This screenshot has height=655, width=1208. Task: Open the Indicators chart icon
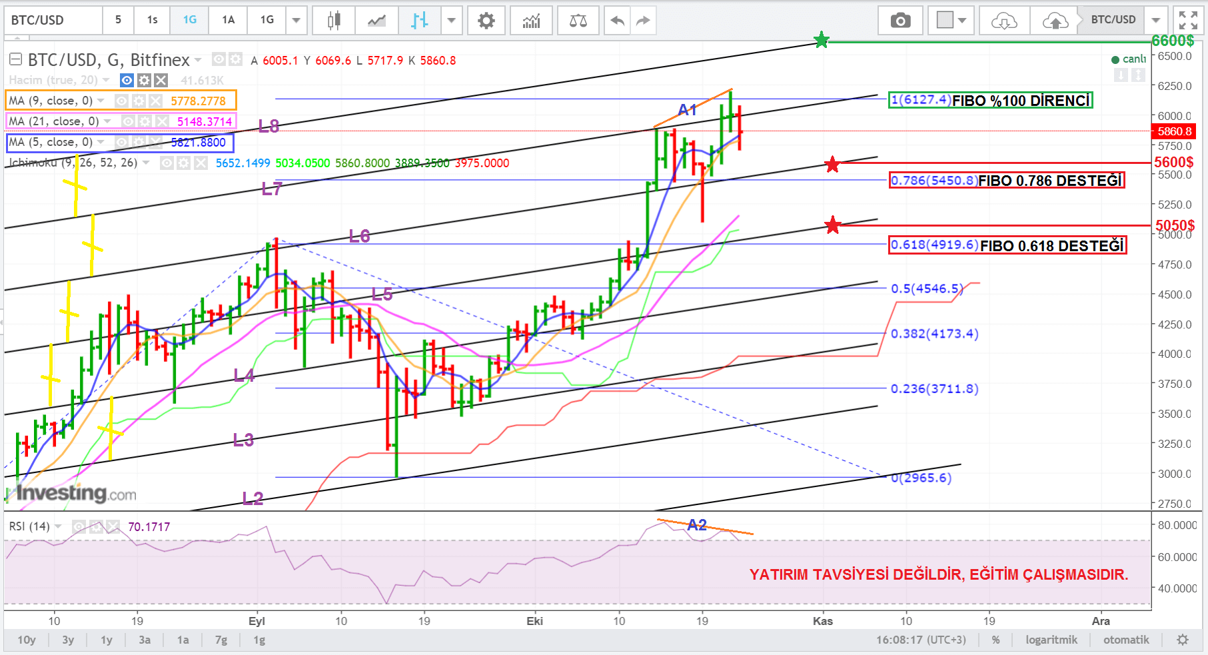coord(531,21)
